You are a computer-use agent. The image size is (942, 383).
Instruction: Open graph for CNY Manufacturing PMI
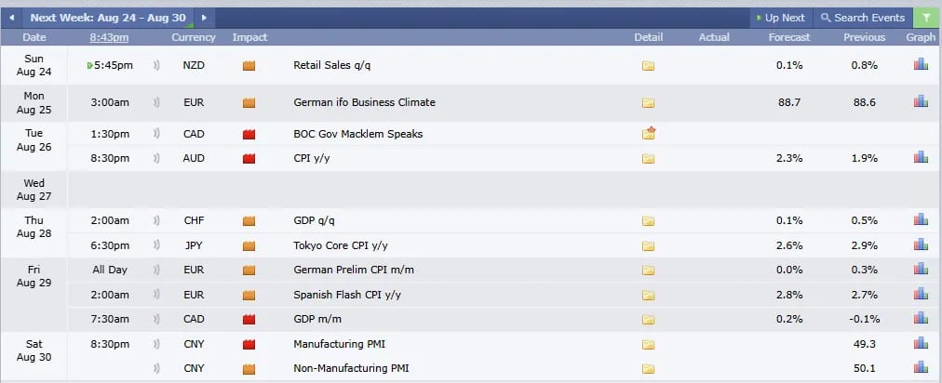[x=921, y=343]
